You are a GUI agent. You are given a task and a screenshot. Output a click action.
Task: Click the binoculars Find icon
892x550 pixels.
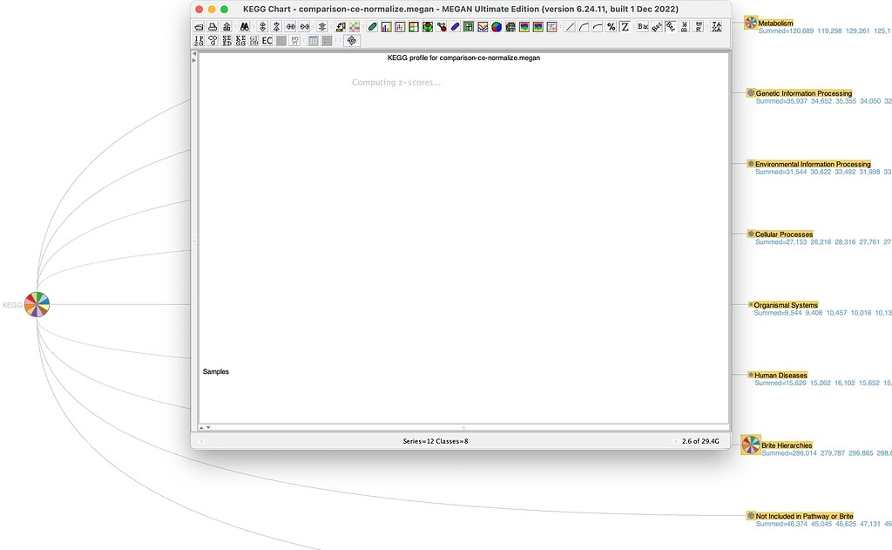[247, 27]
